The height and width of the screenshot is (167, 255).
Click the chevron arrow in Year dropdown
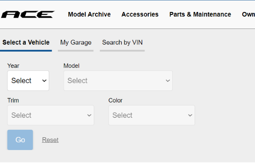tap(44, 81)
